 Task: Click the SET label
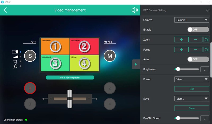point(33,42)
